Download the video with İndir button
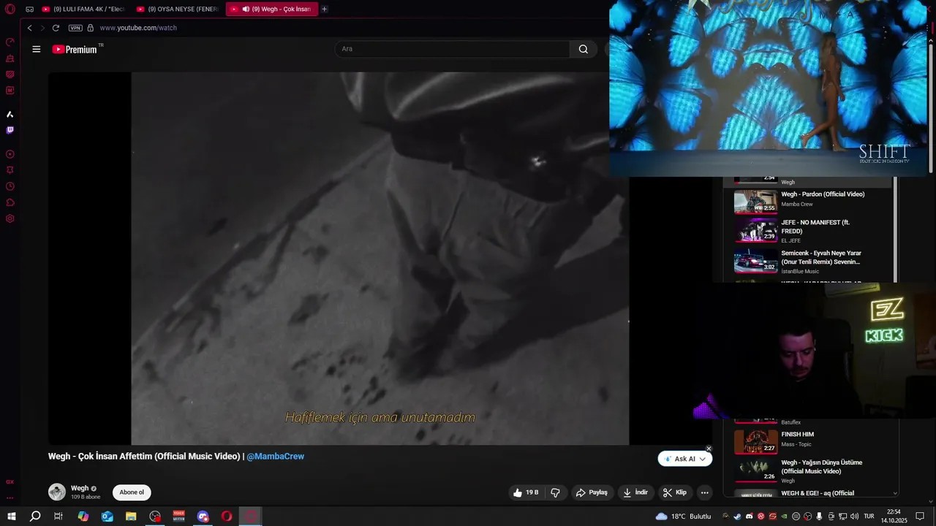This screenshot has height=526, width=936. 635,492
